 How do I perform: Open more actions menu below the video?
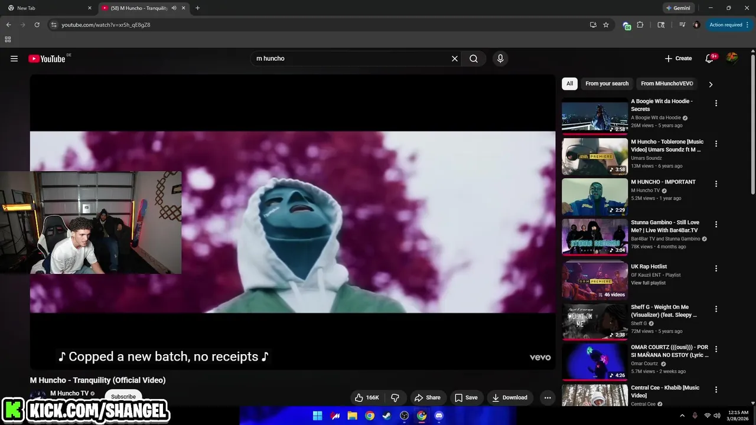(x=548, y=397)
